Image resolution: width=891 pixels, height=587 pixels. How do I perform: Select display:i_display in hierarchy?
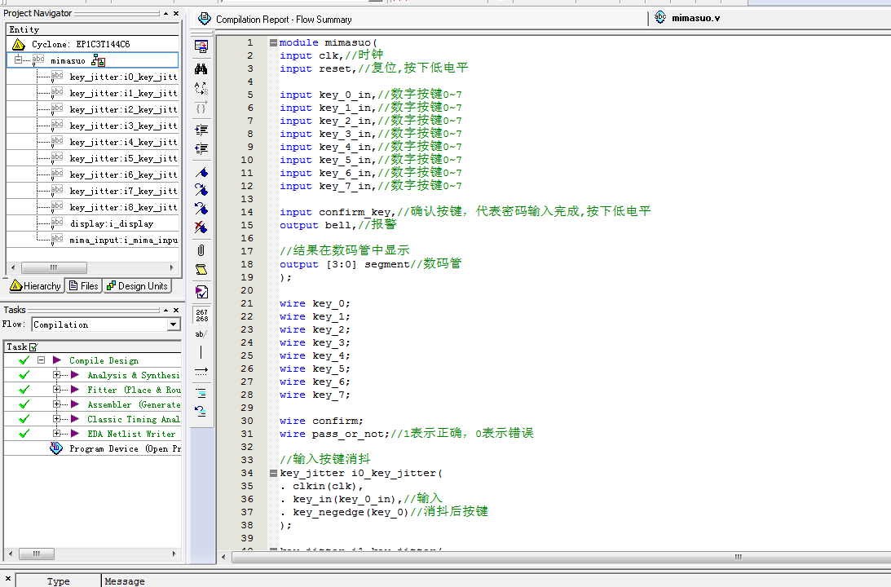pos(111,223)
